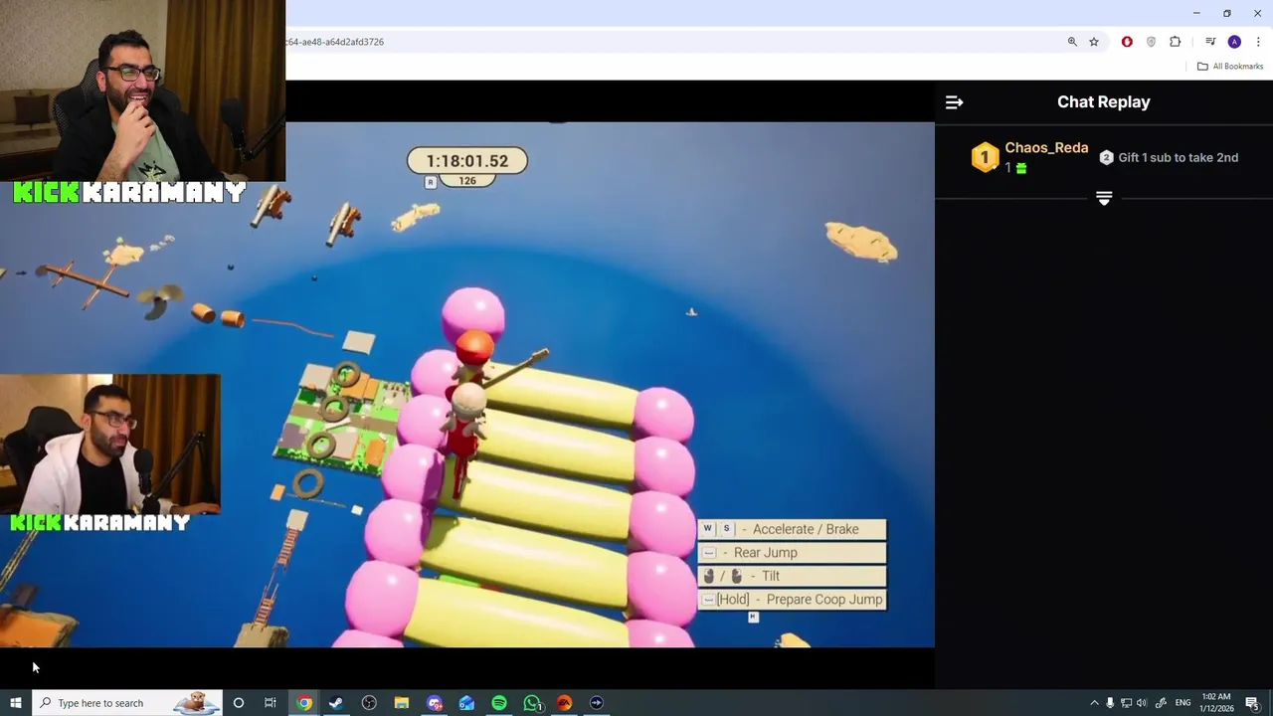Image resolution: width=1273 pixels, height=716 pixels.
Task: Click the 1:18:01.52 game timer
Action: pyautogui.click(x=467, y=160)
